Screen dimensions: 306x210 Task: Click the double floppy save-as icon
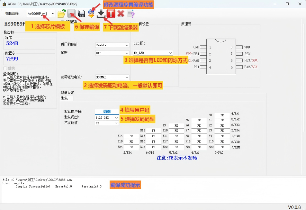tap(81, 14)
